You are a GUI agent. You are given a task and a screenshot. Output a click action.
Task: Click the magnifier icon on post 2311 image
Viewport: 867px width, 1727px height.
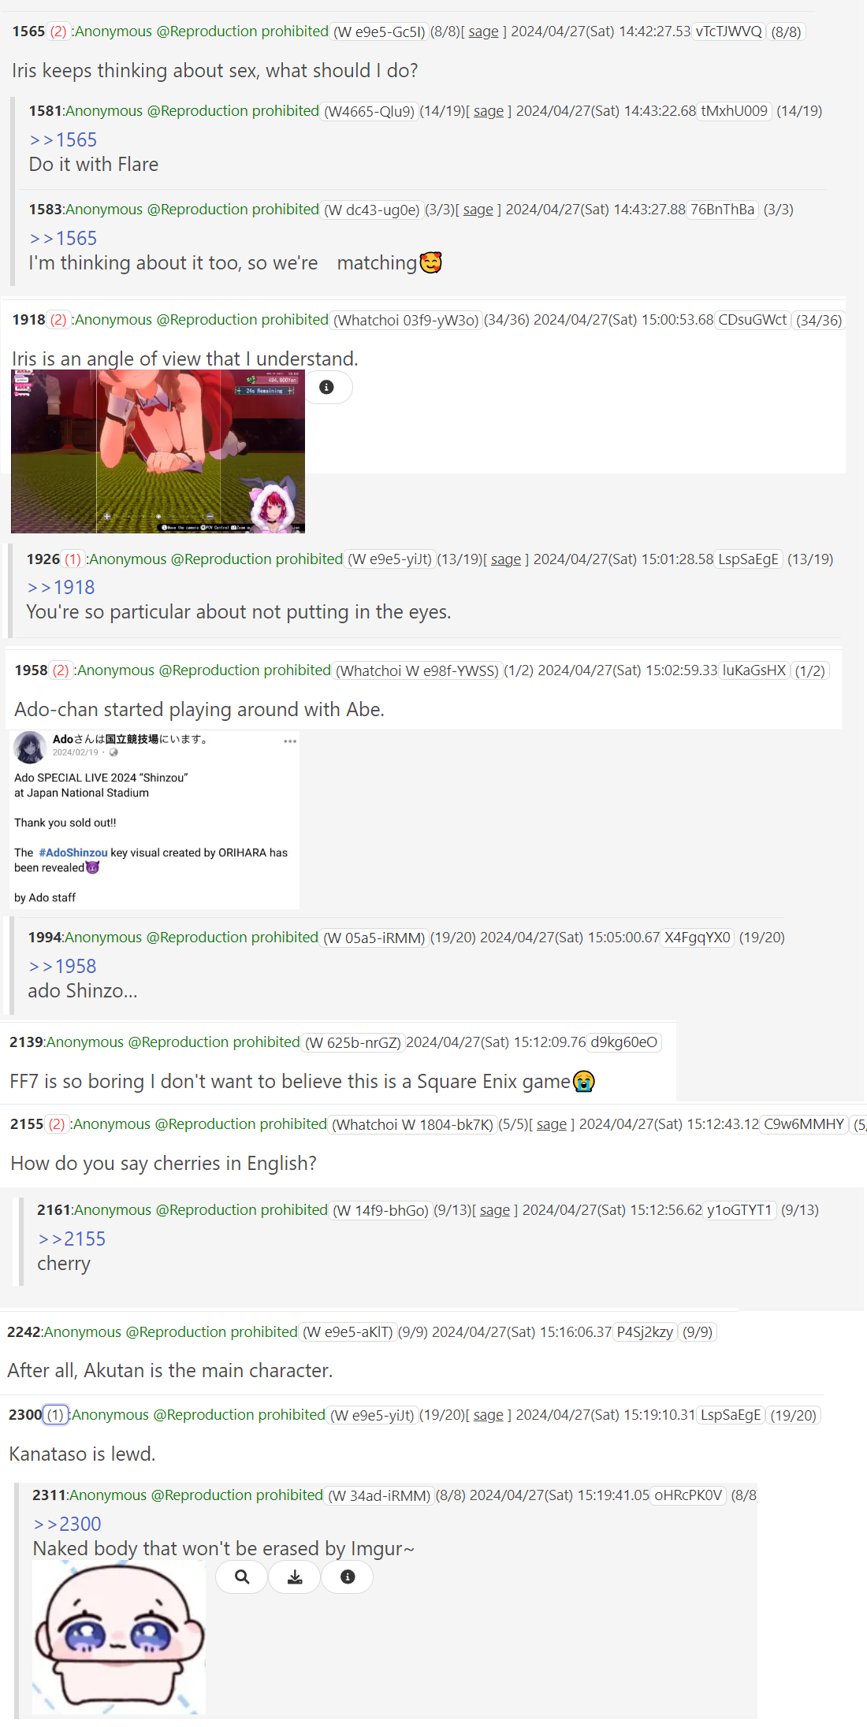242,1577
